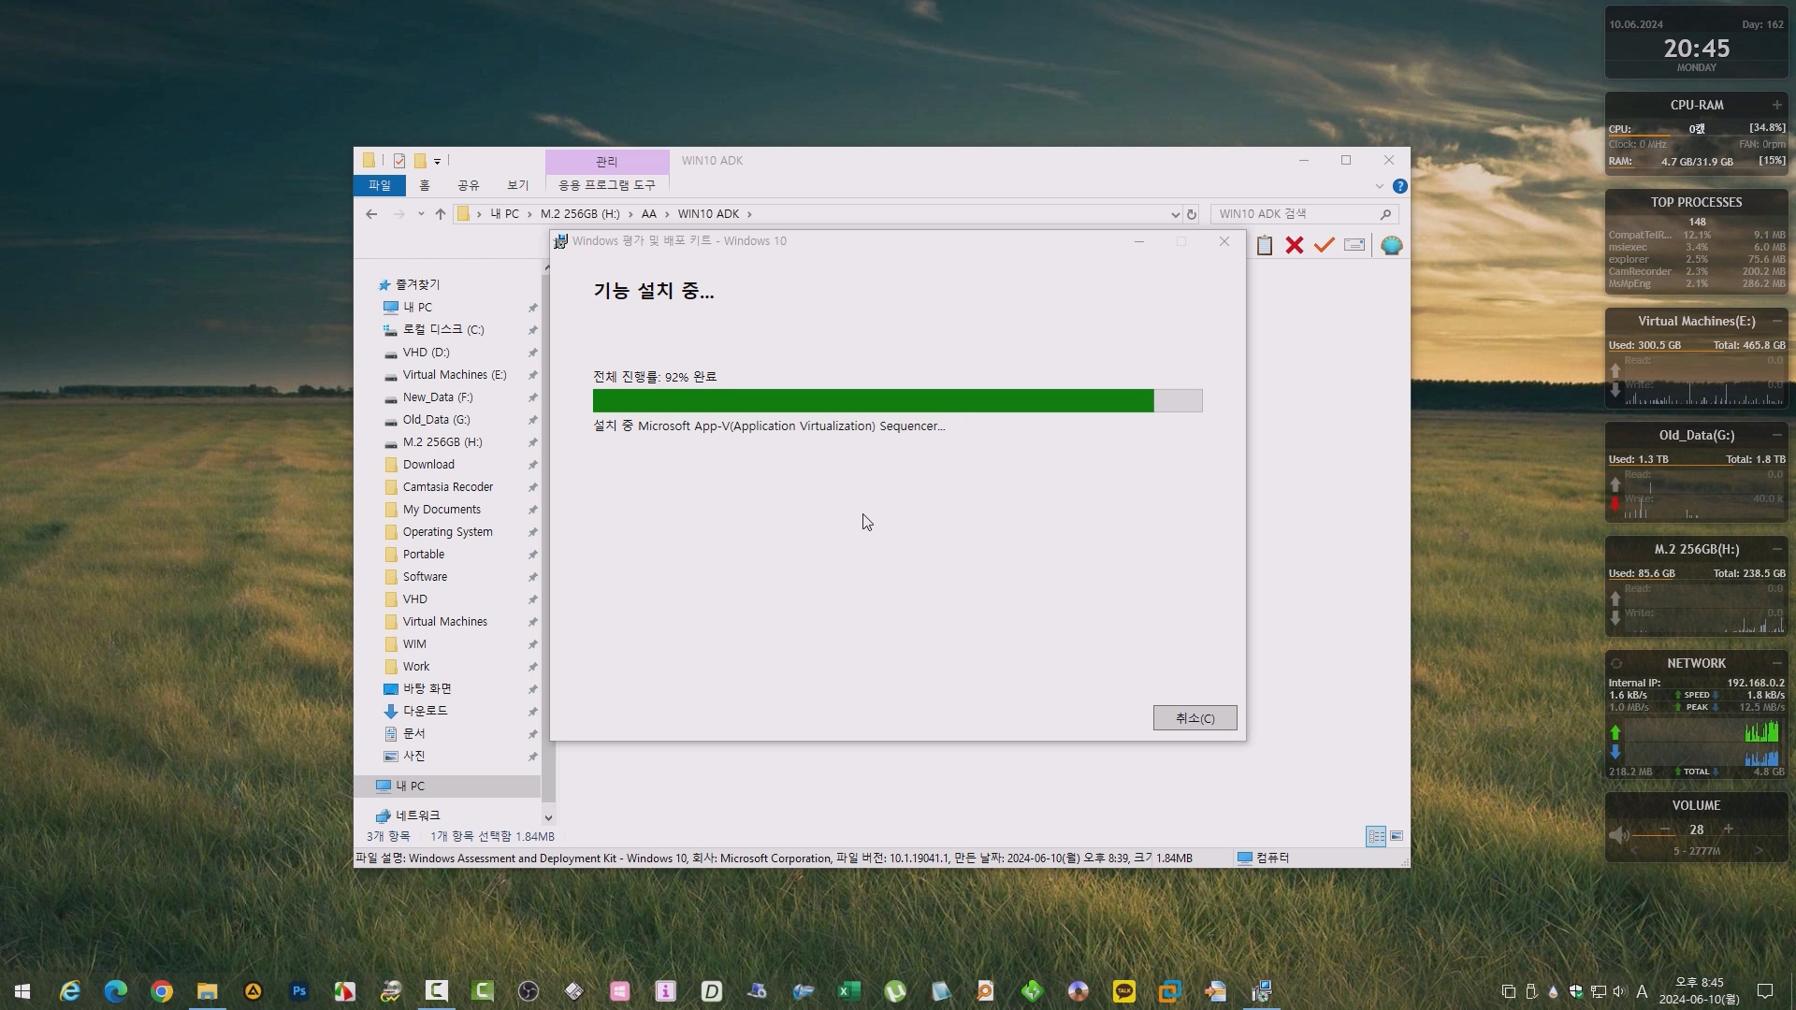
Task: Refresh the WIN10 ADK folder view
Action: [1191, 214]
